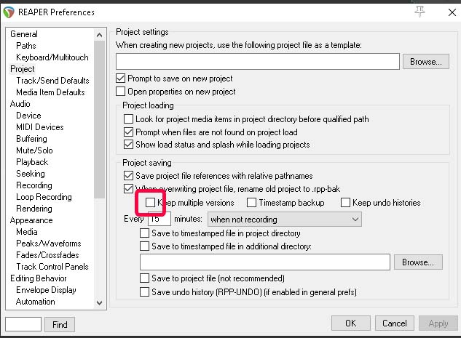The height and width of the screenshot is (338, 461).
Task: Click the tree scrollbar up arrow
Action: click(x=99, y=35)
